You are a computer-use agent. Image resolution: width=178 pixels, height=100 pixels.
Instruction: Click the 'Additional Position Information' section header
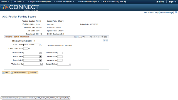point(17,37)
